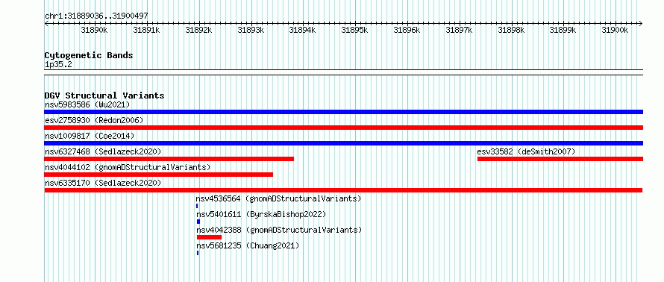Click the 31890k ruler tick label
This screenshot has width=664, height=282.
94,30
